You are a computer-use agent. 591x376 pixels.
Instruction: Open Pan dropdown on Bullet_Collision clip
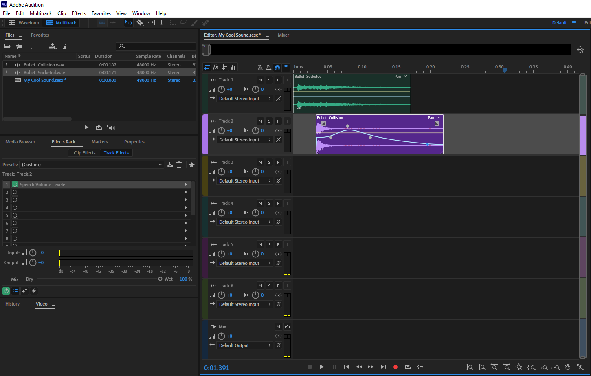434,117
